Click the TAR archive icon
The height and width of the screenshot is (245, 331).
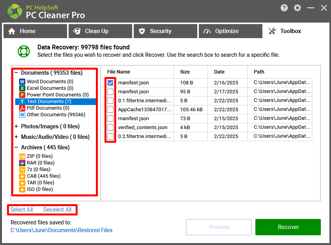(x=22, y=183)
